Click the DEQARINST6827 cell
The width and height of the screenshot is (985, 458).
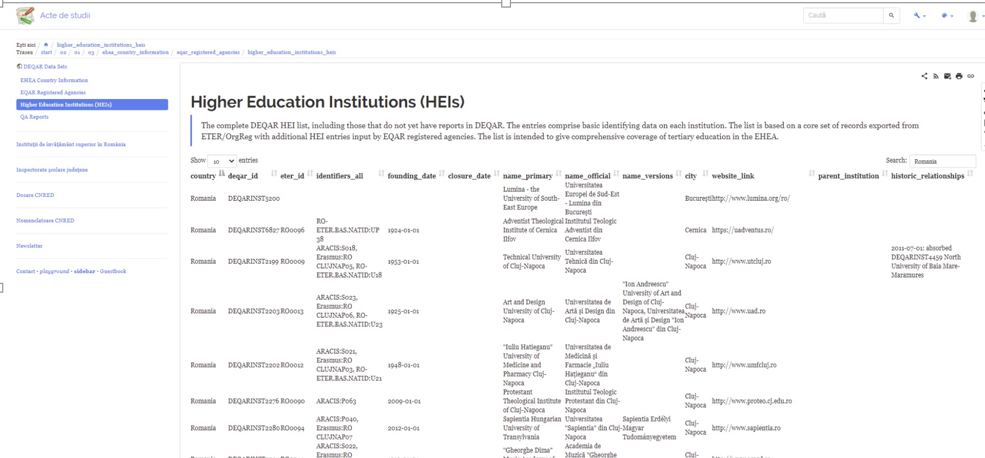254,230
